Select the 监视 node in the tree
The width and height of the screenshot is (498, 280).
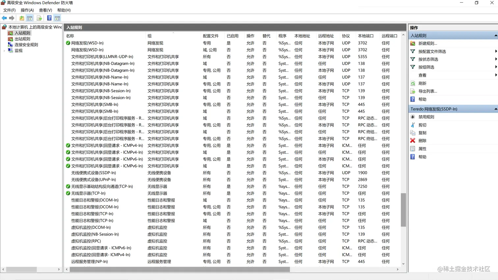coord(18,51)
